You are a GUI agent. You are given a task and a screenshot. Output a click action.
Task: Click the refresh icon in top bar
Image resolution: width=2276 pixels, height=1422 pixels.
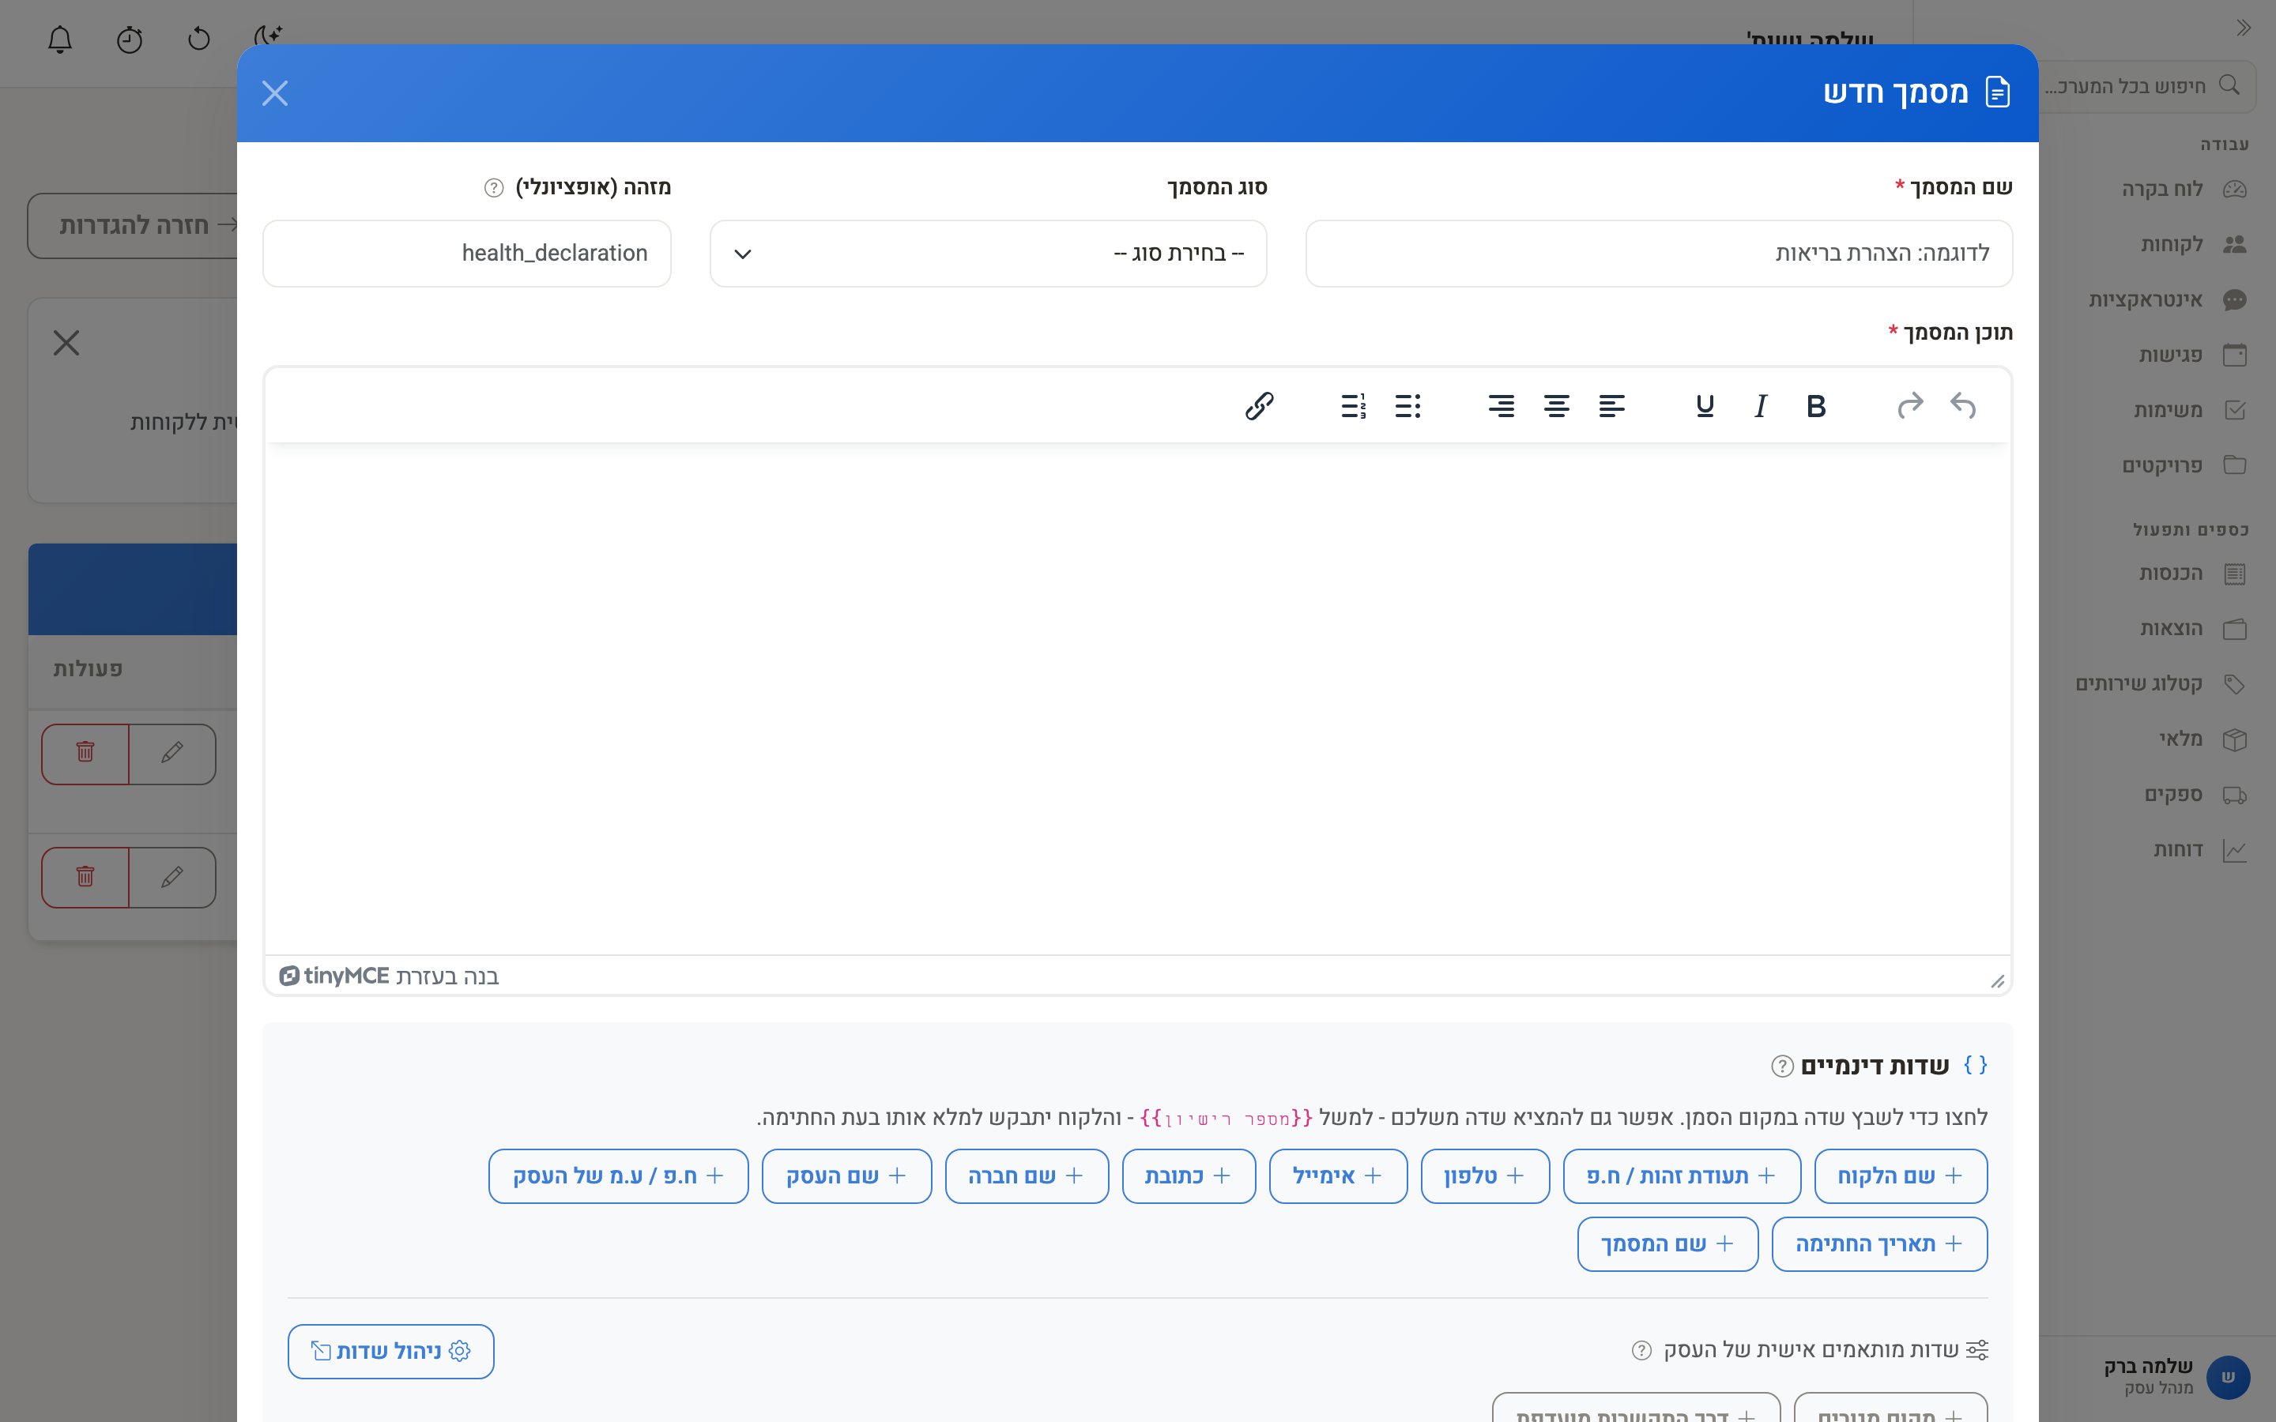tap(198, 39)
